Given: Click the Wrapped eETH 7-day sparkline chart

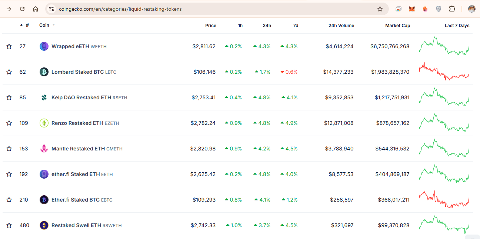Looking at the screenshot, I should click(x=444, y=46).
